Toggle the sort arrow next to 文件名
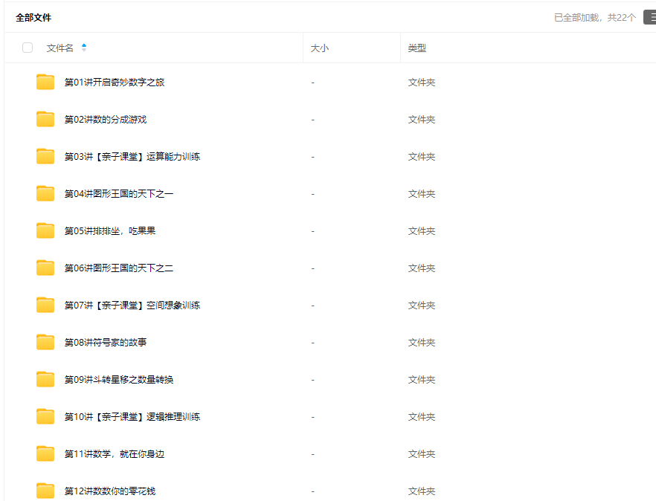 84,48
